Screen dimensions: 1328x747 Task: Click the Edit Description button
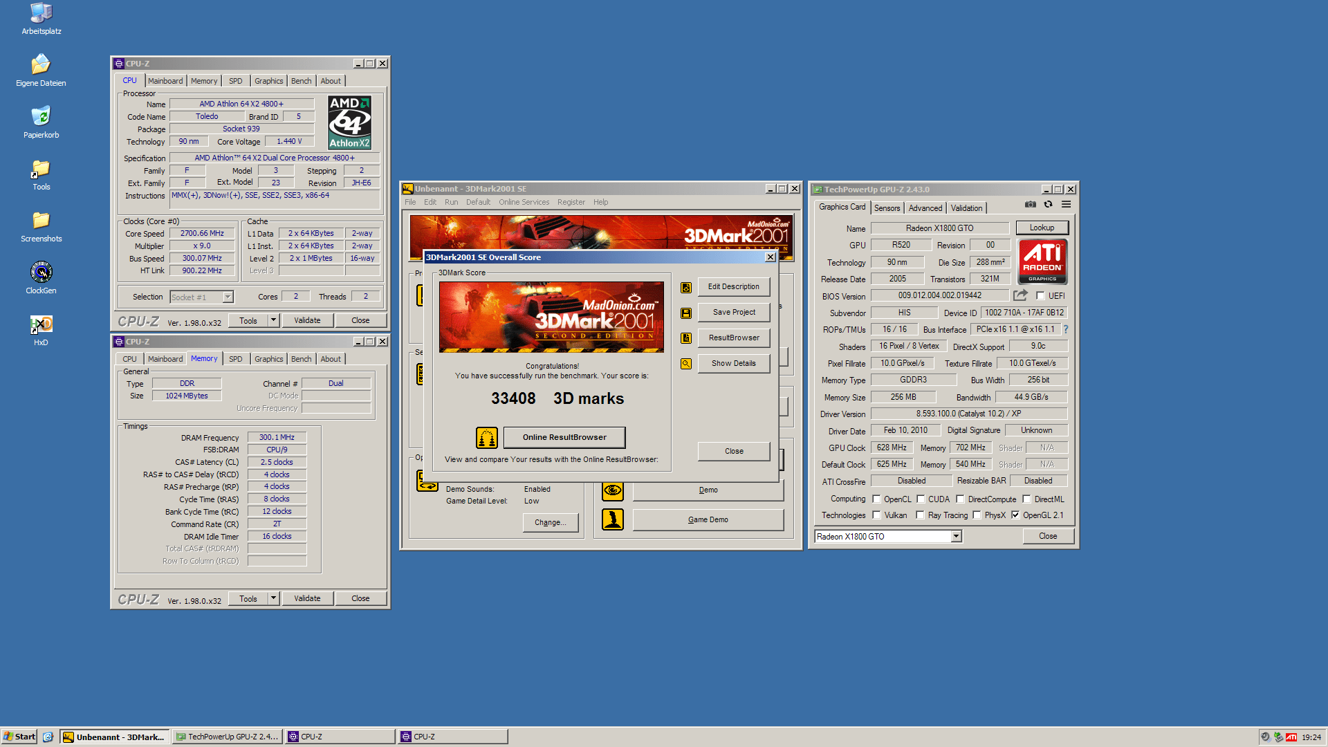(734, 287)
